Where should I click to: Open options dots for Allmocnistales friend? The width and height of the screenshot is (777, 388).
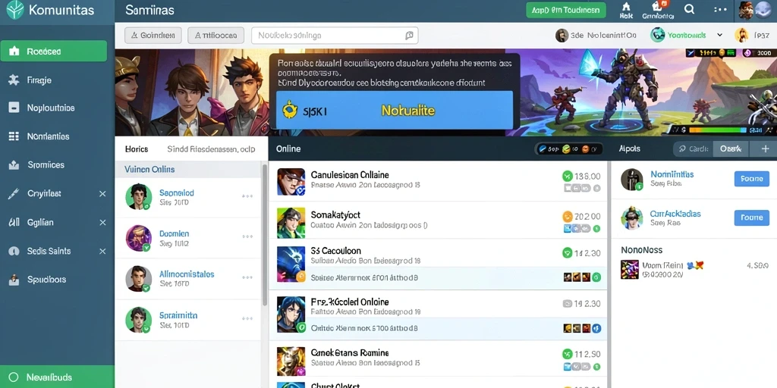pyautogui.click(x=247, y=277)
